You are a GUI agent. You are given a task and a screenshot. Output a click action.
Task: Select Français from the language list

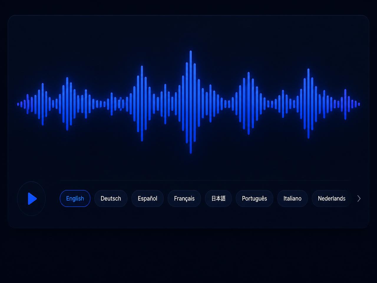(184, 198)
